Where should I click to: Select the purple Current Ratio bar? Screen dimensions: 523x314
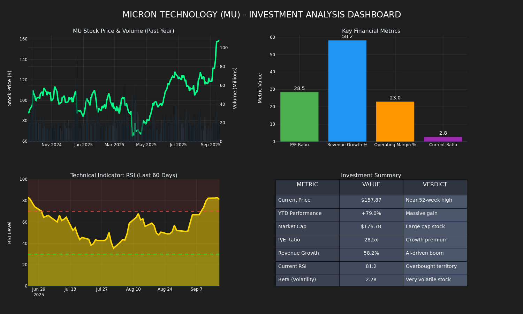pyautogui.click(x=443, y=139)
